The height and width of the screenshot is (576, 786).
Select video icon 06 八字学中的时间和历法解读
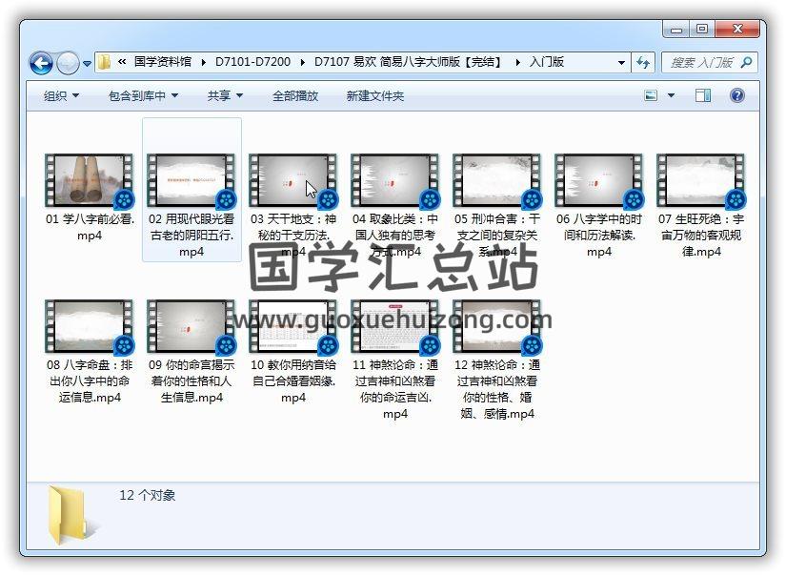click(599, 180)
